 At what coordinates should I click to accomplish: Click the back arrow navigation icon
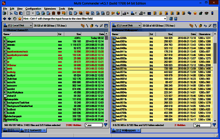[x=5, y=18]
